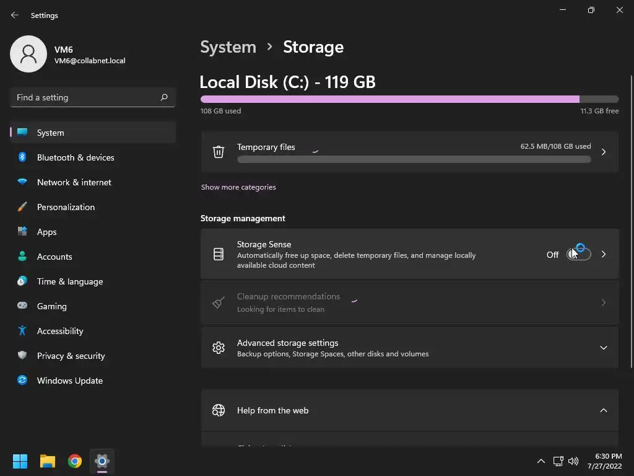This screenshot has width=634, height=476.
Task: Click the Help from the web globe icon
Action: tap(219, 410)
